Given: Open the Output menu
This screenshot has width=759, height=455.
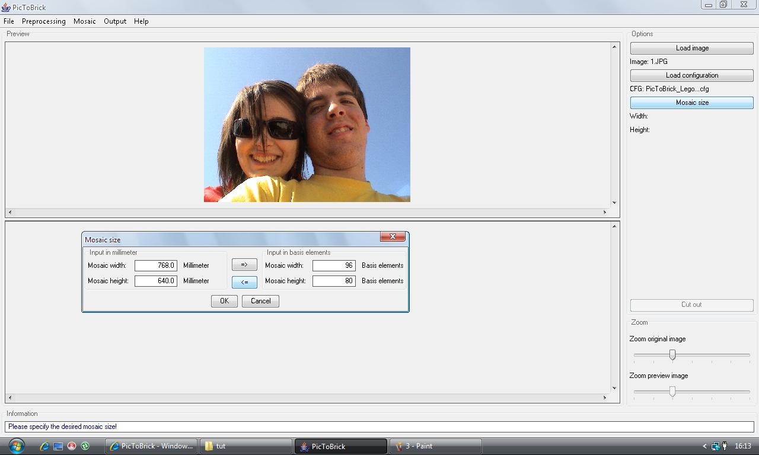Looking at the screenshot, I should (x=115, y=21).
